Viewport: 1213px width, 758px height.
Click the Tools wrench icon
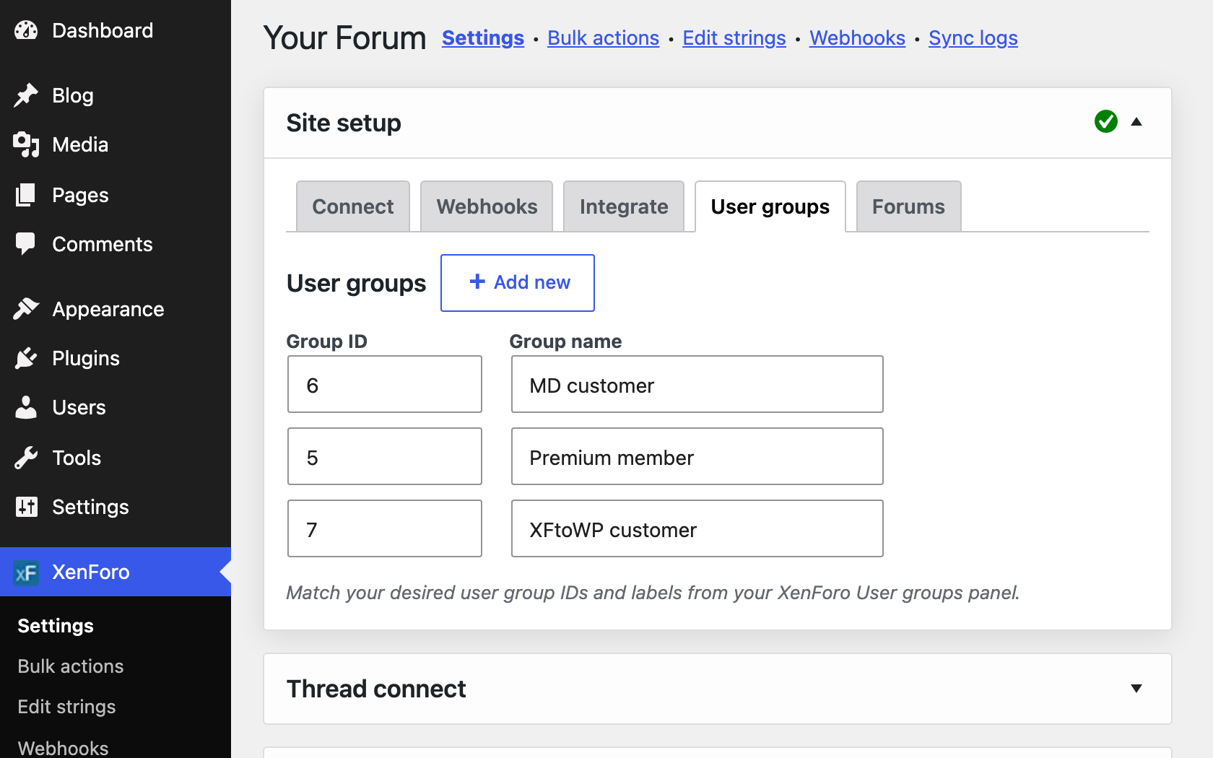(26, 458)
